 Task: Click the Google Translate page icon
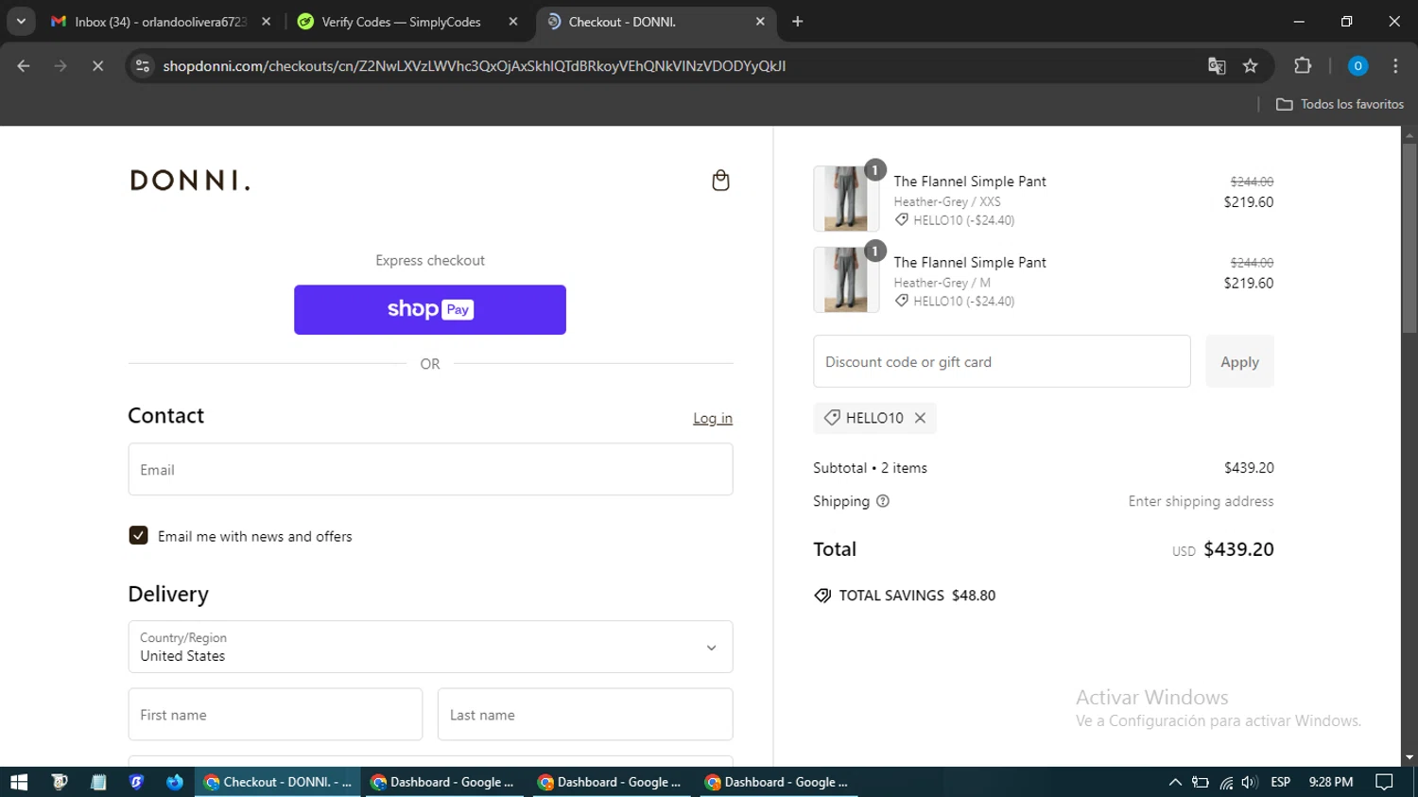[x=1217, y=66]
